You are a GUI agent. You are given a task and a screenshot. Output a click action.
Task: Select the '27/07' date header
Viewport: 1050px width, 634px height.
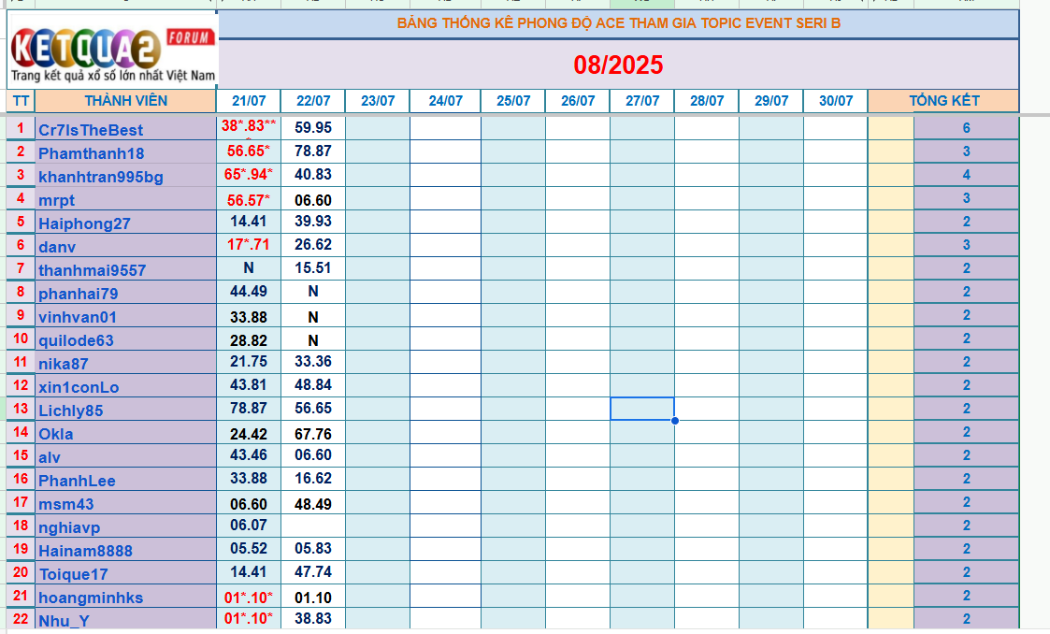[x=642, y=101]
